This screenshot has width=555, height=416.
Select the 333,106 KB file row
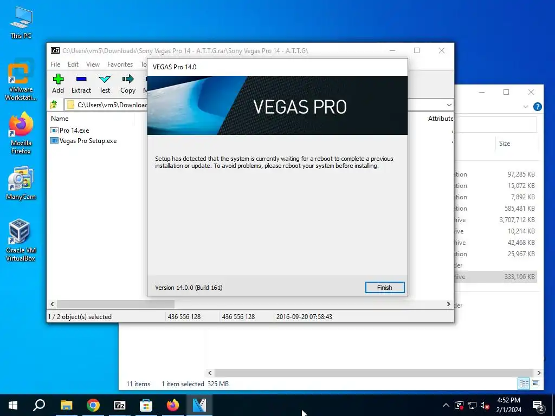point(495,277)
